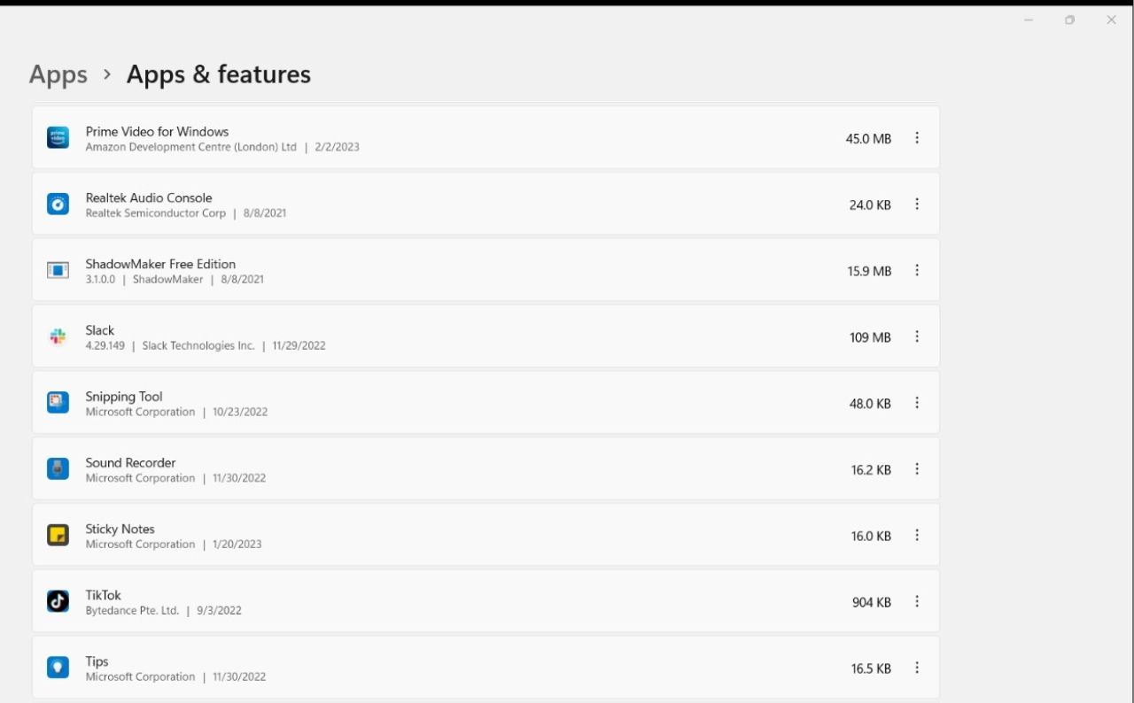Open the three-dot menu for Slack
The height and width of the screenshot is (703, 1134).
pyautogui.click(x=917, y=336)
